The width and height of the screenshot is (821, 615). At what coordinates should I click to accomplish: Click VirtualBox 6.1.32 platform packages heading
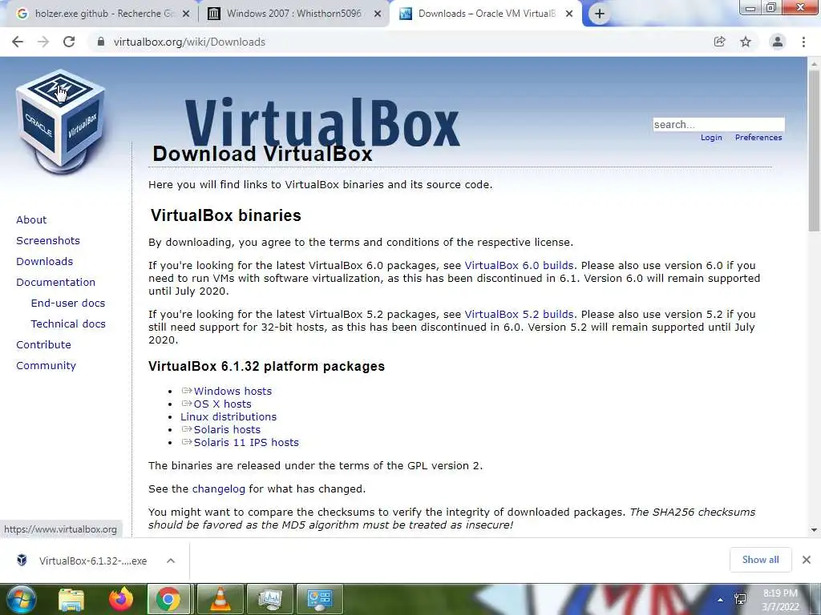click(266, 366)
